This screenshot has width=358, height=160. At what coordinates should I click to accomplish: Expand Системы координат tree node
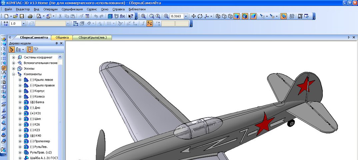(x=14, y=57)
